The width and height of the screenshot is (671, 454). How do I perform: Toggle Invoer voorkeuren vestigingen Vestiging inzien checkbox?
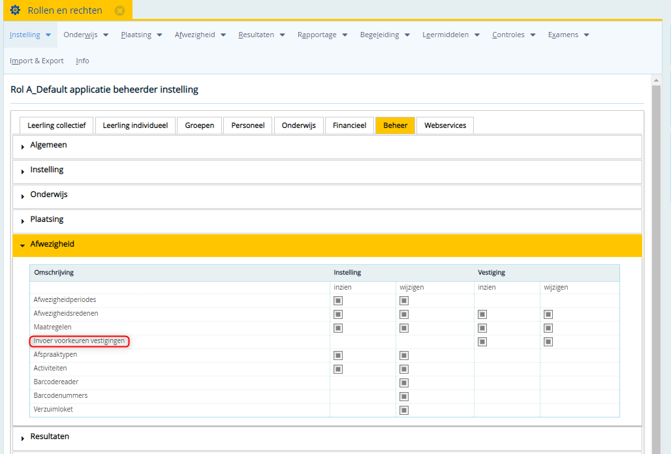click(482, 342)
